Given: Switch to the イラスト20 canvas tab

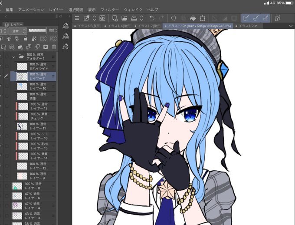Looking at the screenshot, I should click(246, 26).
